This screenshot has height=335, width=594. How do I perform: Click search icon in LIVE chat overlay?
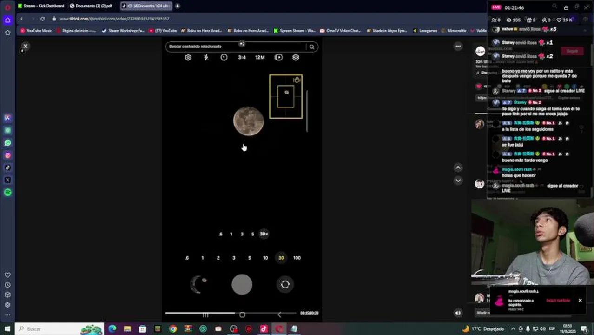[554, 7]
